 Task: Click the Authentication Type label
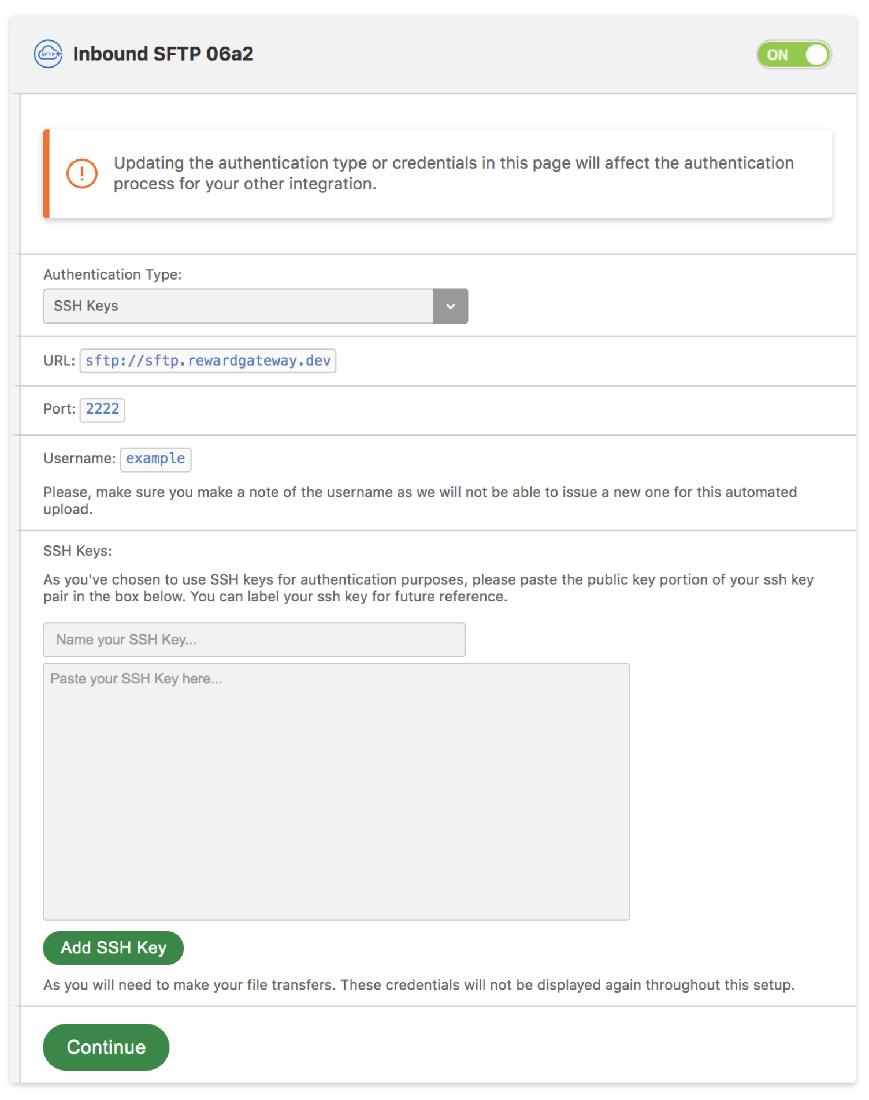pos(113,274)
